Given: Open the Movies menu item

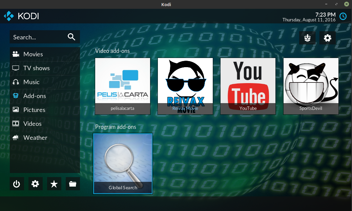Looking at the screenshot, I should pos(45,54).
